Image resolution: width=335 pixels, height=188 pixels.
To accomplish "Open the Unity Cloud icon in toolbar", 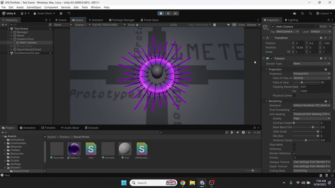I will click(294, 13).
